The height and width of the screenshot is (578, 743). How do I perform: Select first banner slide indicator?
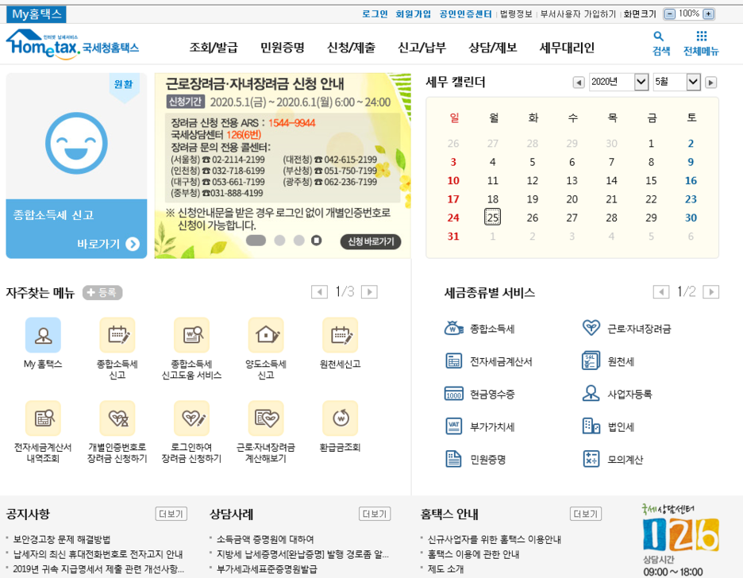pyautogui.click(x=256, y=241)
